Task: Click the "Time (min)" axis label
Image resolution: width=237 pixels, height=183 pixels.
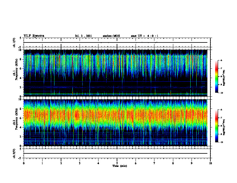Action: (x=120, y=166)
